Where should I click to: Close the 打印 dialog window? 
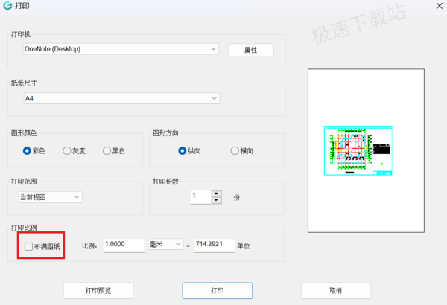440,6
